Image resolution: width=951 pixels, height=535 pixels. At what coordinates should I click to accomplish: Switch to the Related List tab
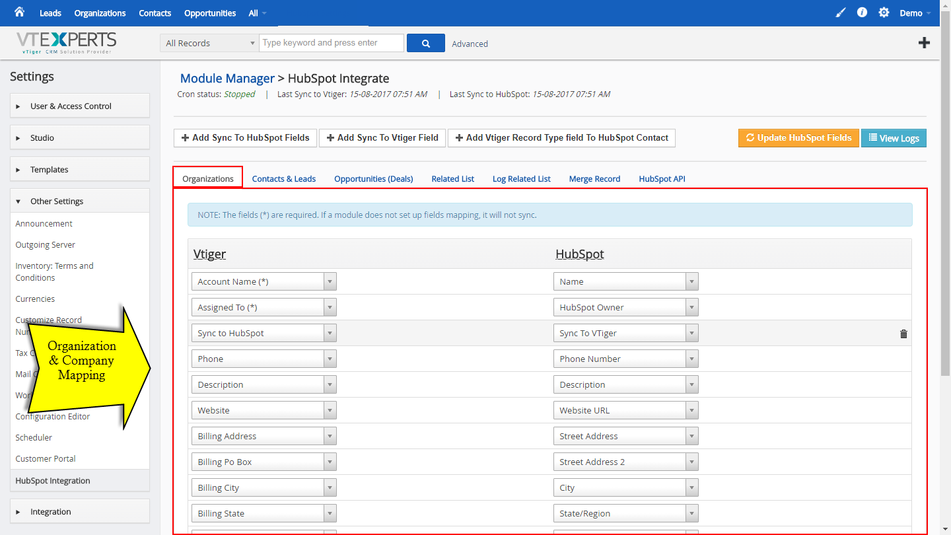pos(453,179)
